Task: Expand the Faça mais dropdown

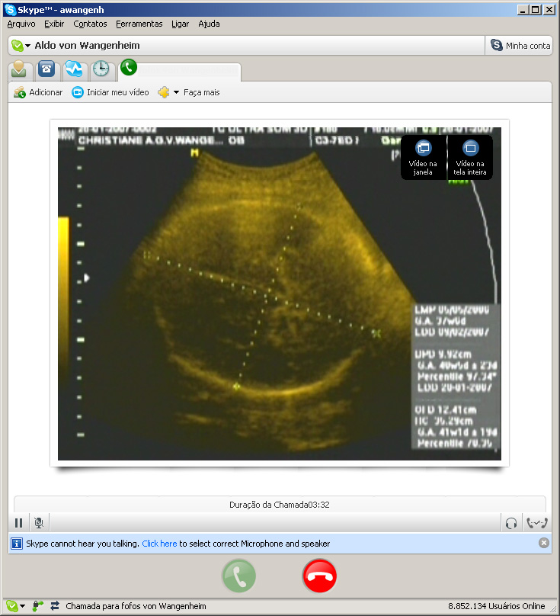Action: point(189,92)
